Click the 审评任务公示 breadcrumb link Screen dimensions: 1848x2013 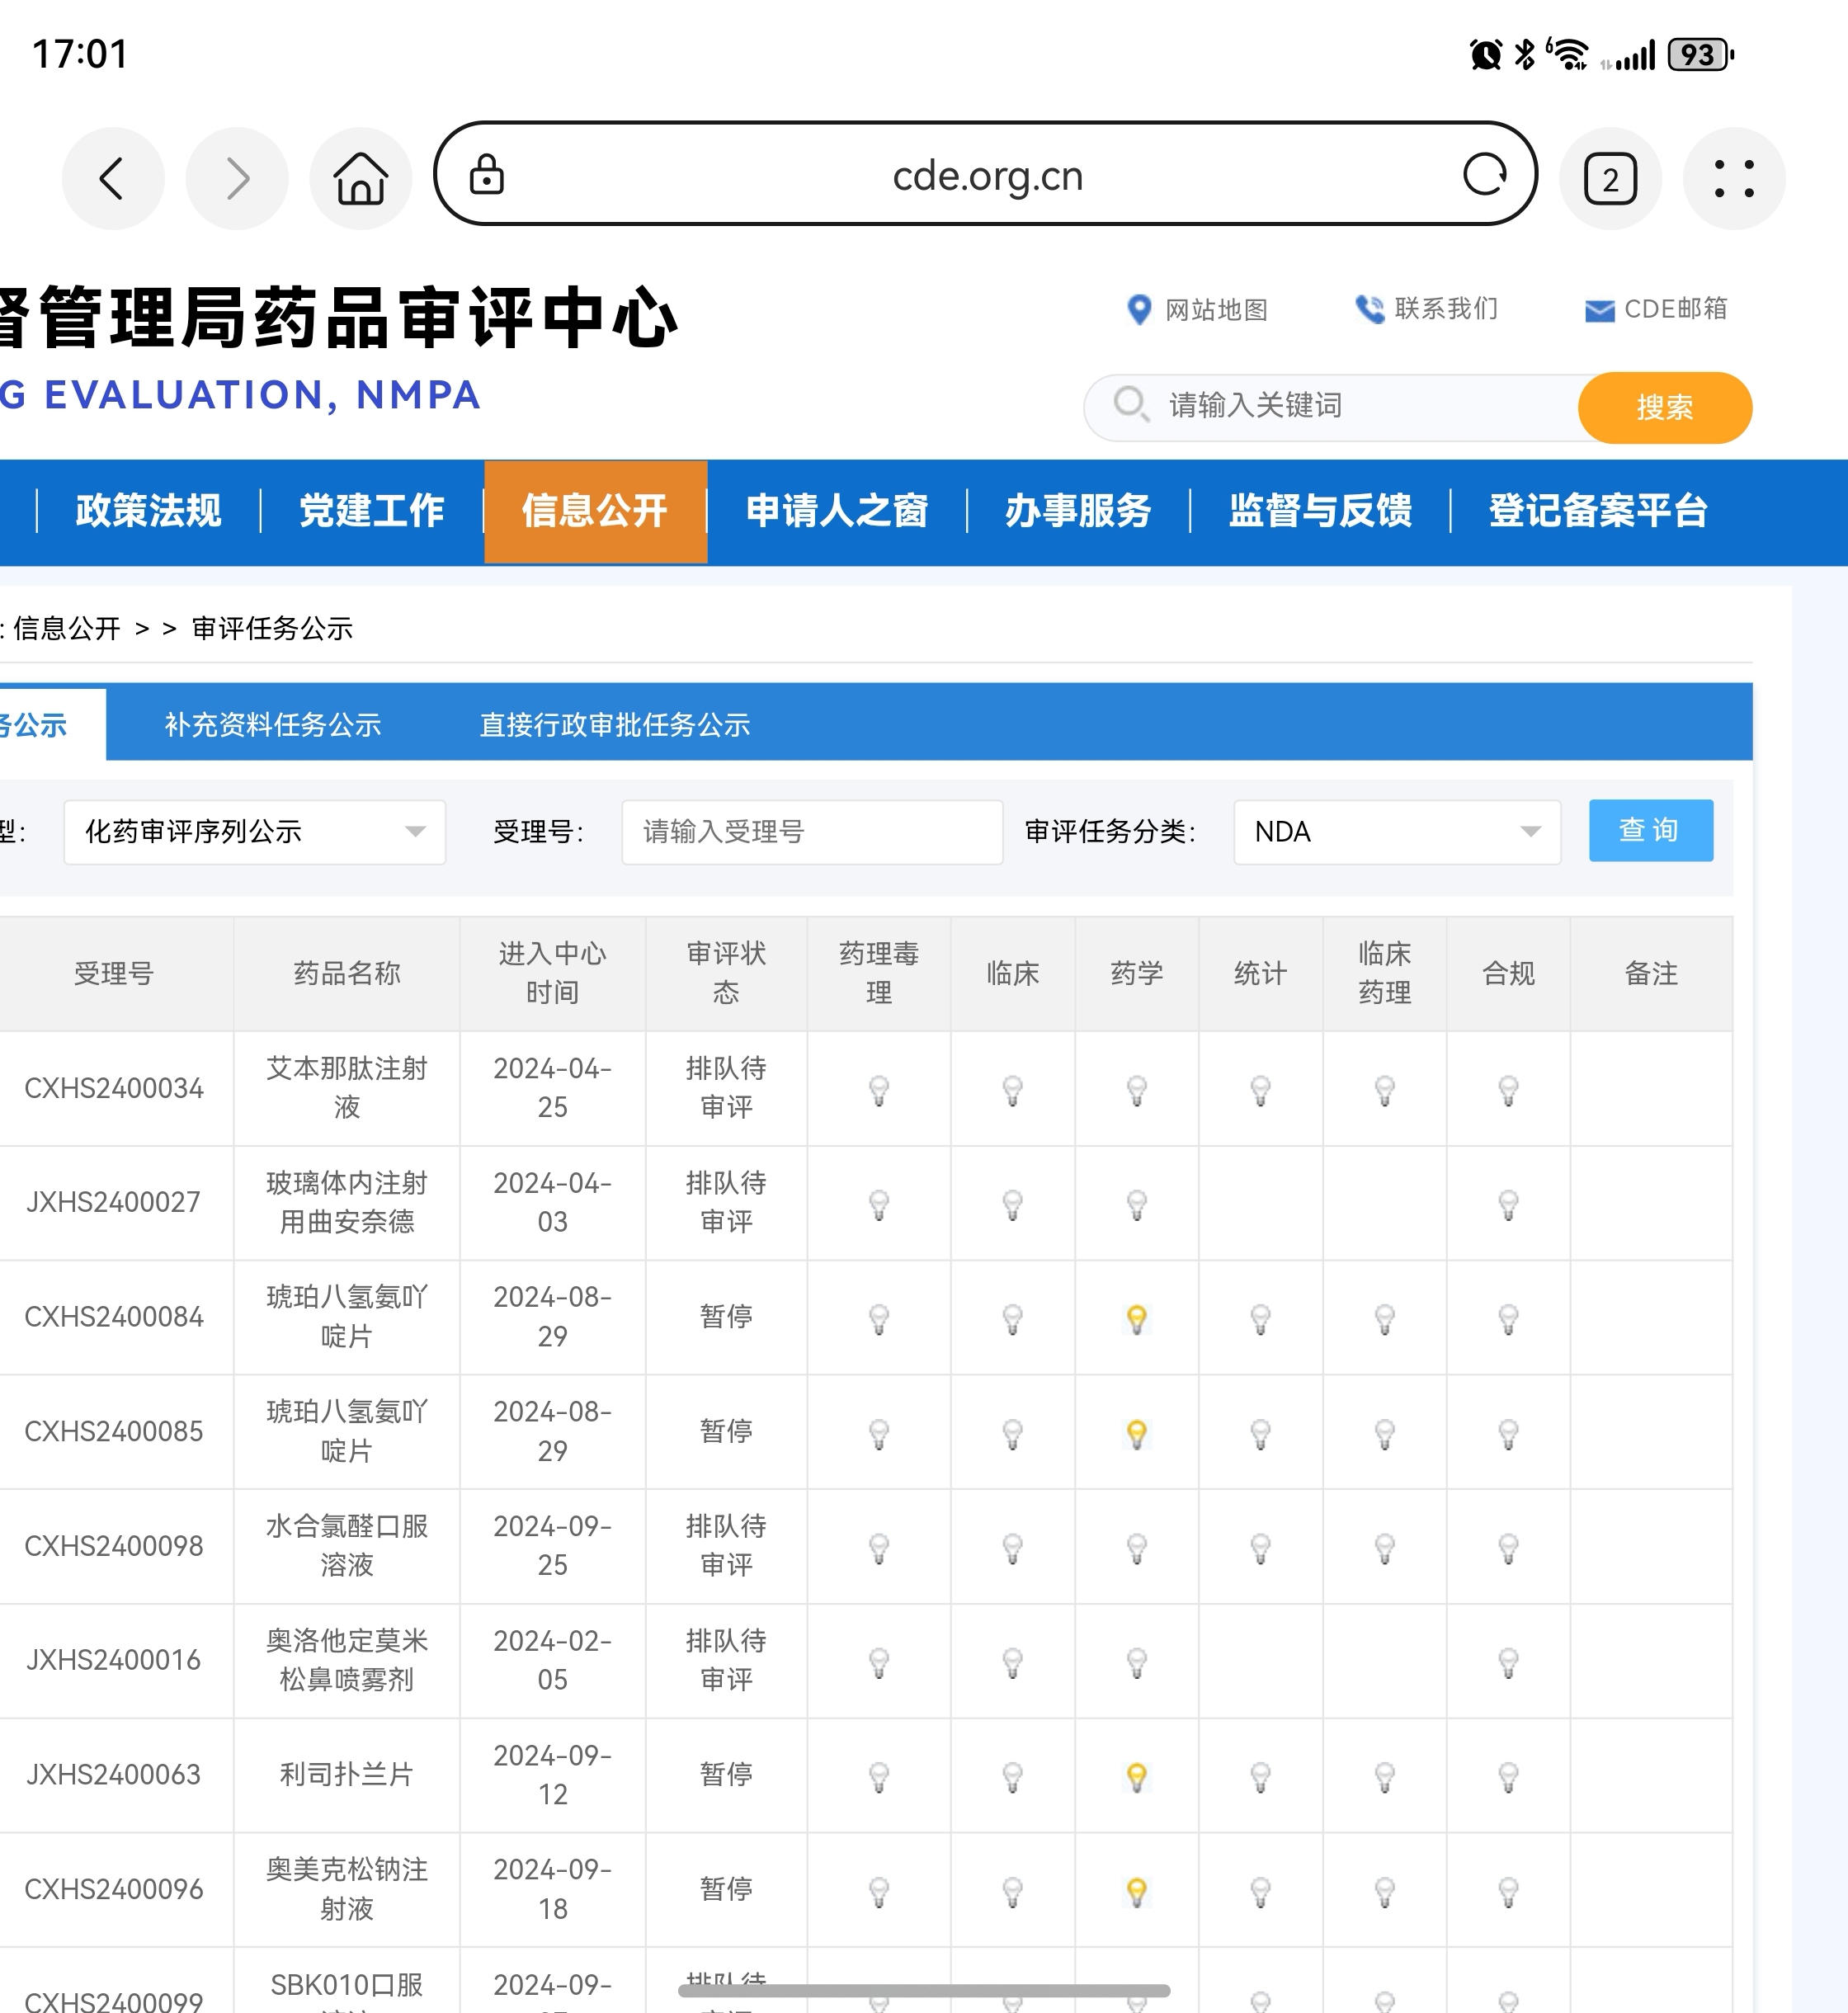coord(272,628)
